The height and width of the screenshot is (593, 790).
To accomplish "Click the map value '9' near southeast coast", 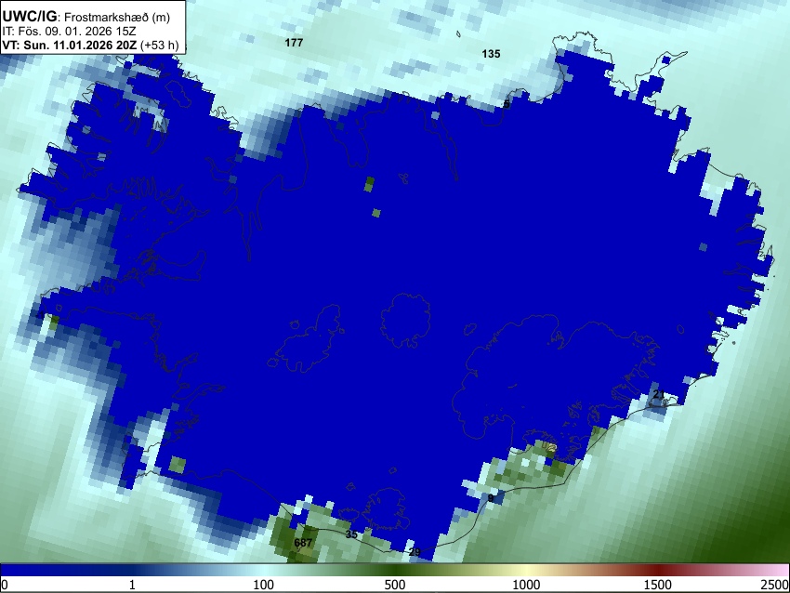I will click(491, 498).
